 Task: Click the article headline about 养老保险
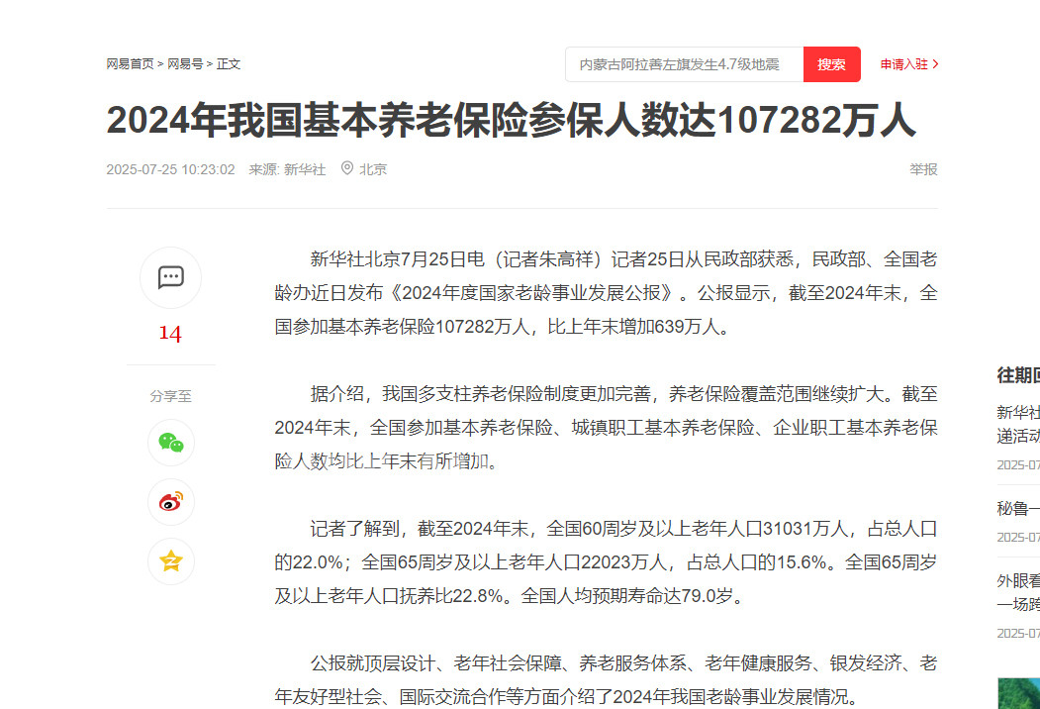pyautogui.click(x=511, y=120)
